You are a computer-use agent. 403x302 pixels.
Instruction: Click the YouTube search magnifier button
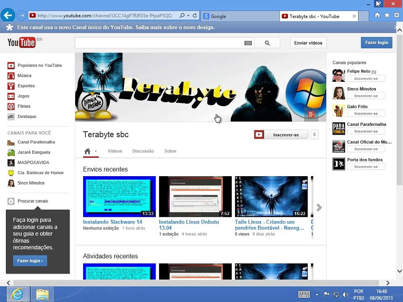267,43
